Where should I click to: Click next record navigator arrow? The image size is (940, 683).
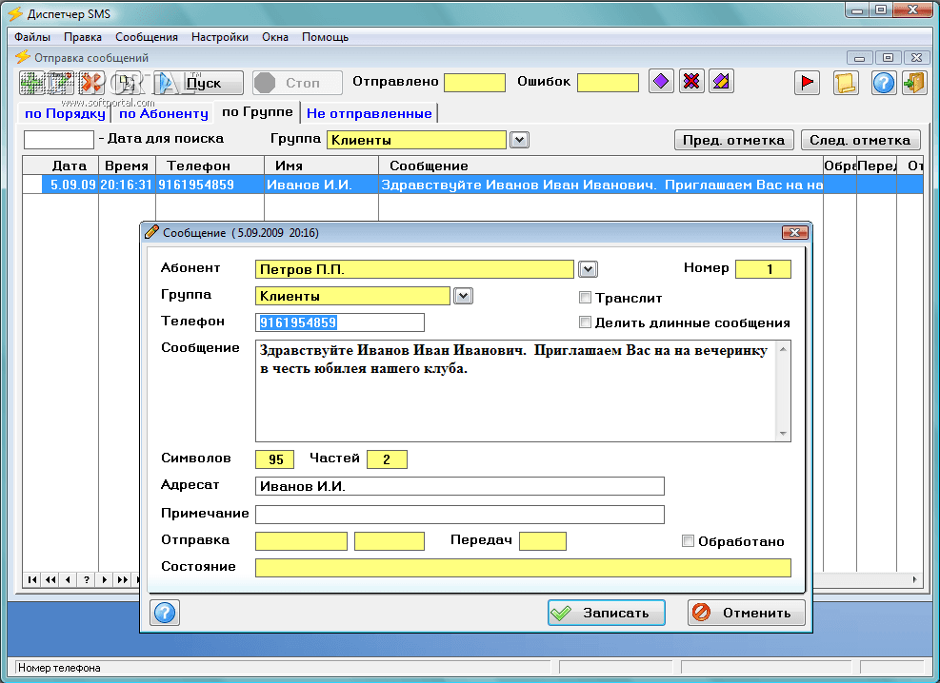tap(105, 579)
